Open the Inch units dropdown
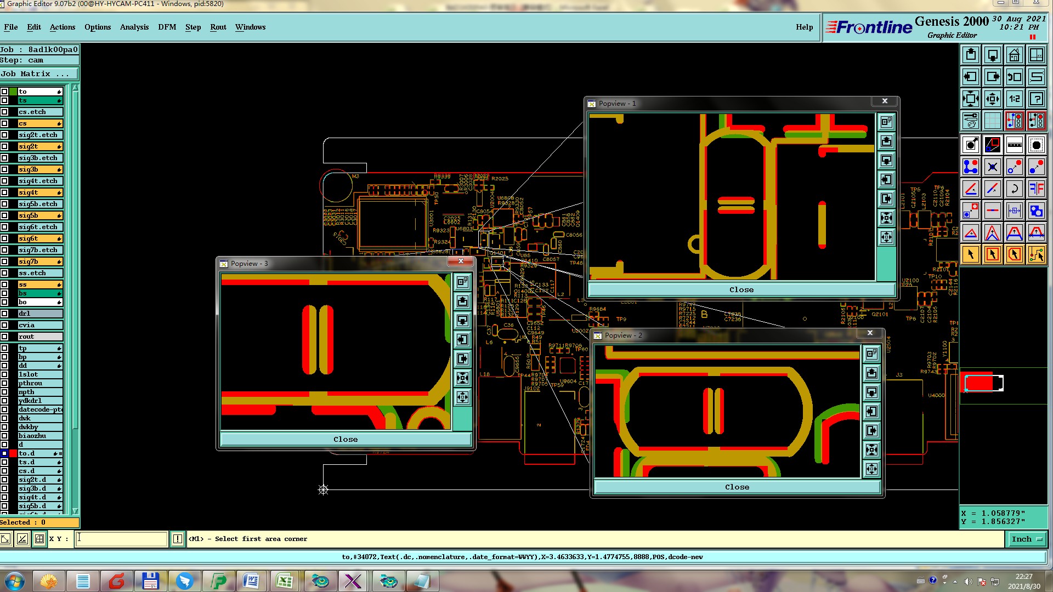Screen dimensions: 1053x592 [x=1026, y=539]
